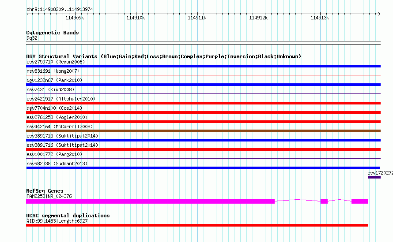Image resolution: width=393 pixels, height=242 pixels.
Task: Click the small middle FAM225B exon
Action: tap(324, 201)
